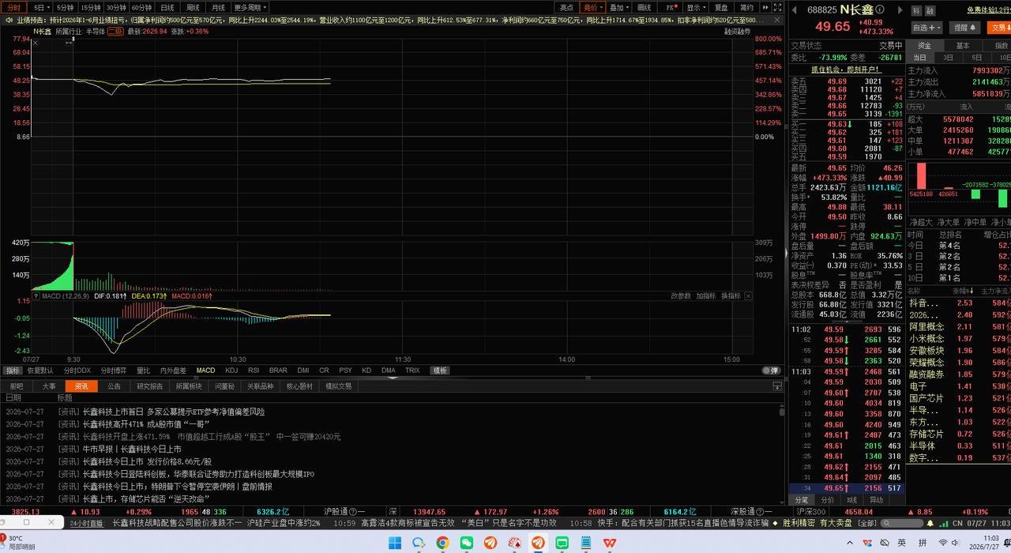Click save icon at news panel corner

coord(777,386)
